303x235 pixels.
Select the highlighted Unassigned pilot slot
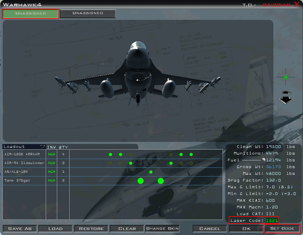click(x=30, y=13)
